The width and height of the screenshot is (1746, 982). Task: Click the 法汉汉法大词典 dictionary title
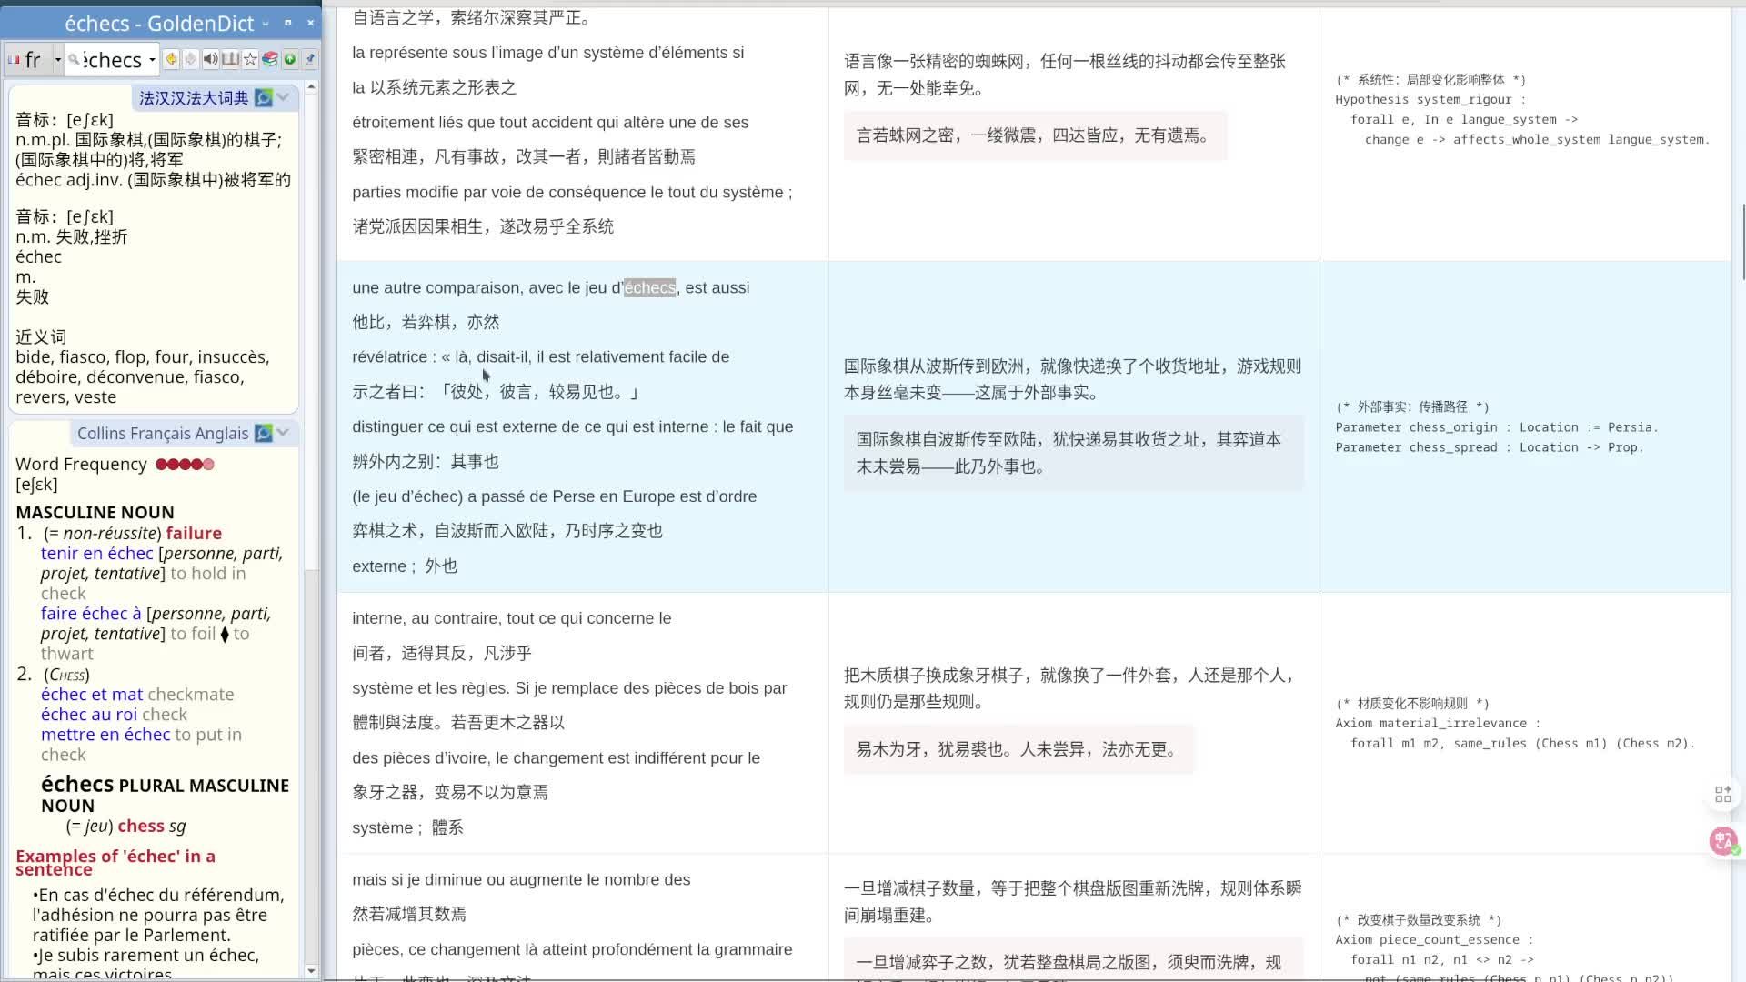click(194, 97)
